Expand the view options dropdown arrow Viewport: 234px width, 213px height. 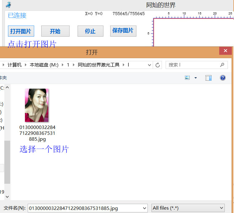pyautogui.click(x=196, y=78)
